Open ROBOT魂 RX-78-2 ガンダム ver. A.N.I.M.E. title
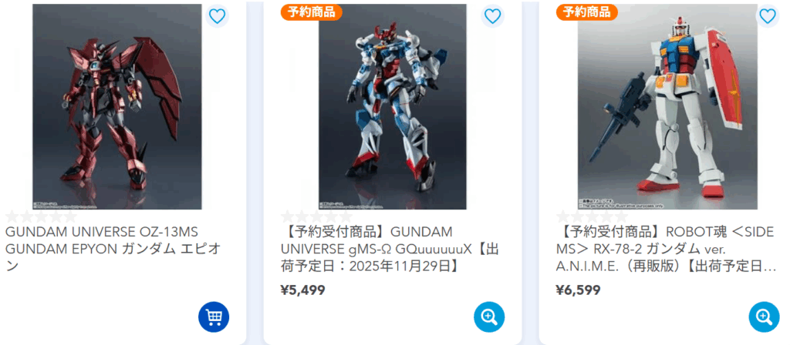790x345 pixels. tap(666, 249)
